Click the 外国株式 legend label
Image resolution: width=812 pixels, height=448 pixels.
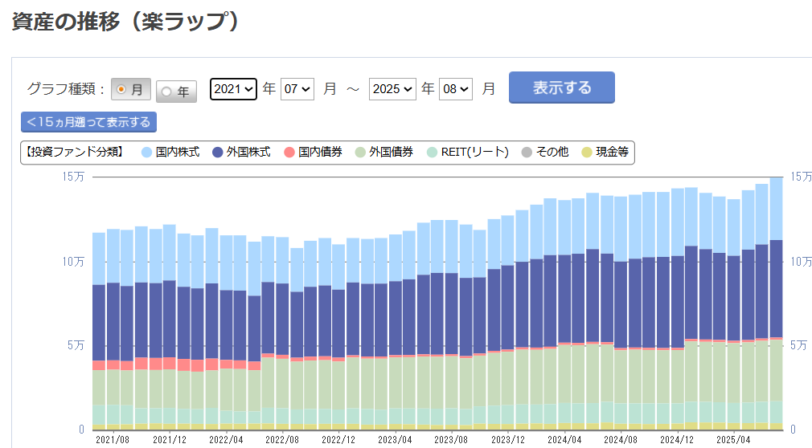click(248, 152)
